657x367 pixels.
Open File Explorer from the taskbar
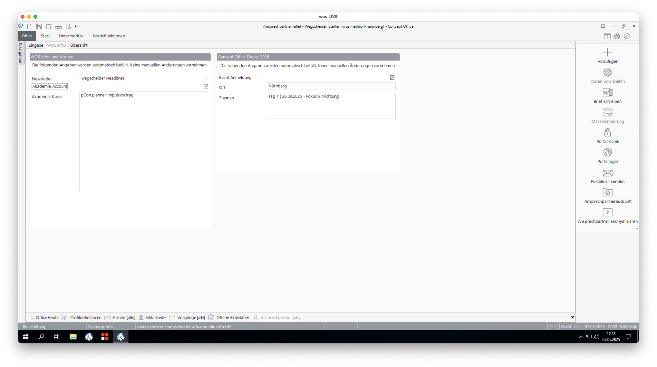(73, 337)
